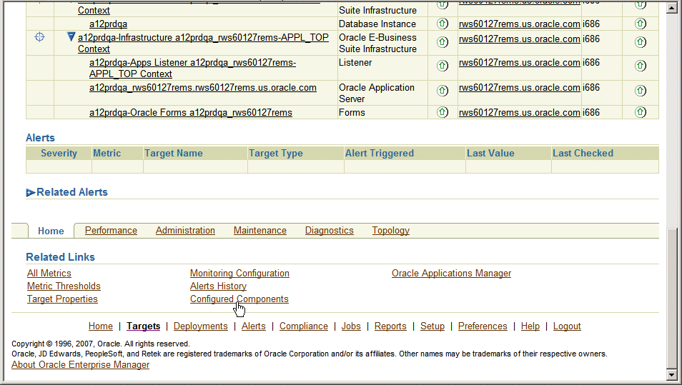Open Oracle Applications Manager link
Screen dimensions: 682x385
(452, 274)
